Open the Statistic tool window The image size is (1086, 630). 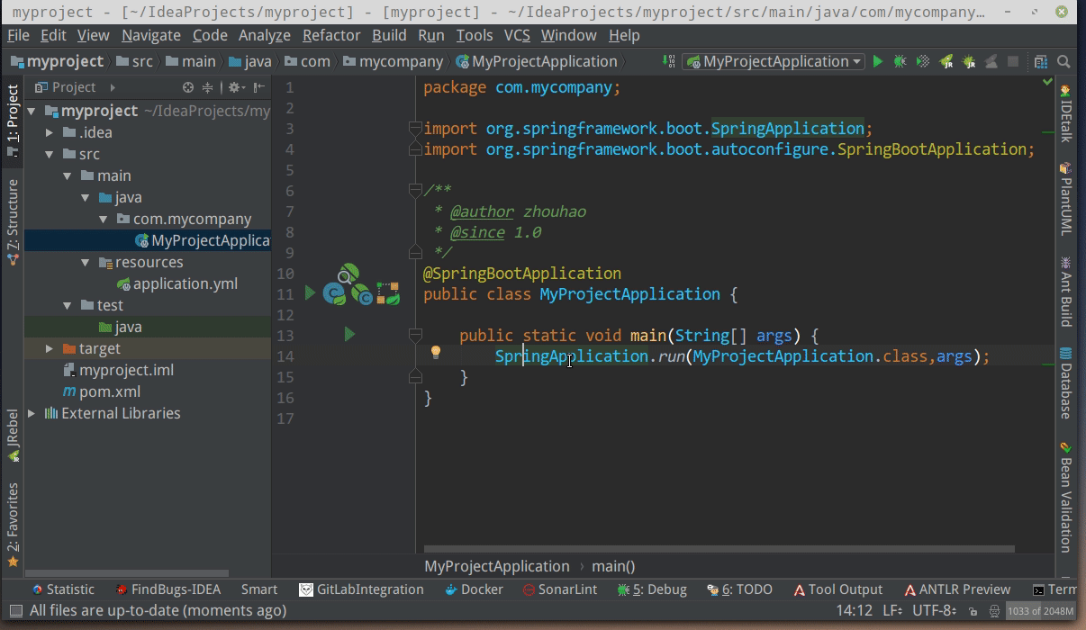62,589
